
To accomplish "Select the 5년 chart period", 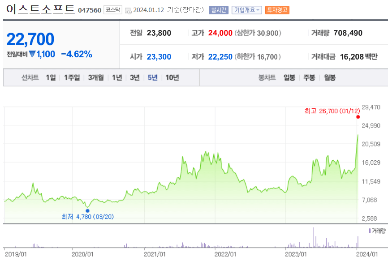I will click(x=153, y=77).
